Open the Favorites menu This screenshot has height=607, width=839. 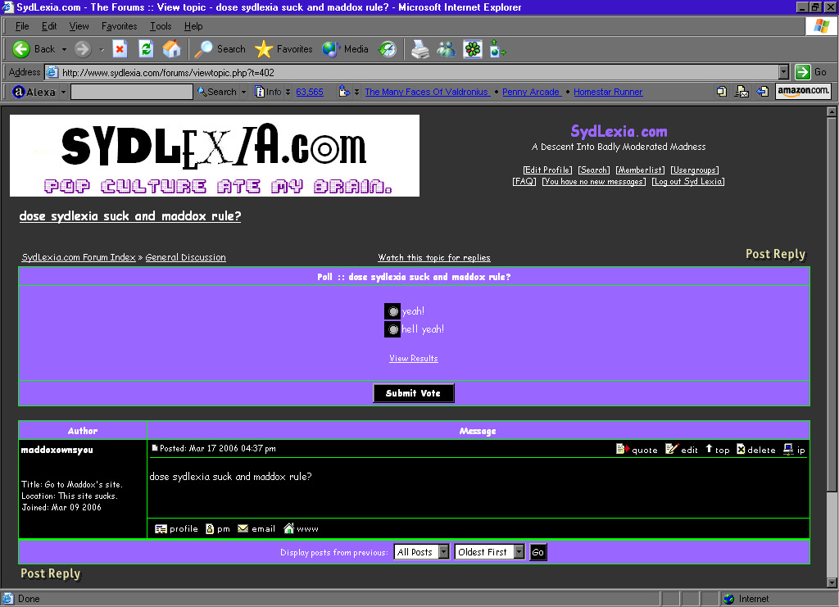[x=120, y=26]
